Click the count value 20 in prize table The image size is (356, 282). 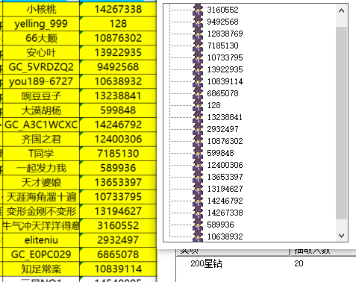coord(299,263)
